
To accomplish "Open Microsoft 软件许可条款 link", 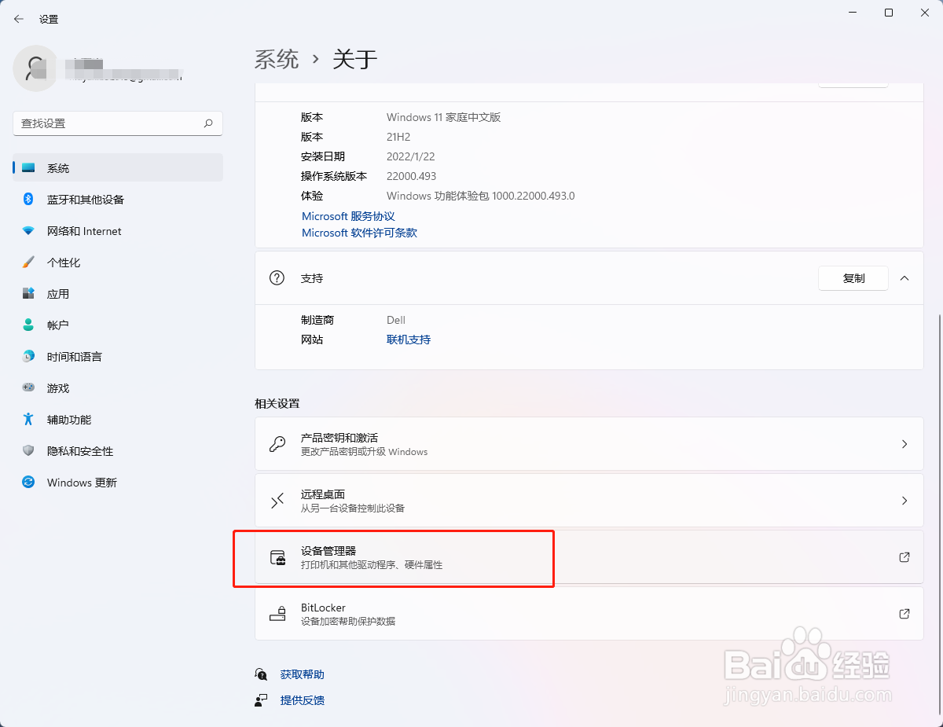I will point(359,233).
